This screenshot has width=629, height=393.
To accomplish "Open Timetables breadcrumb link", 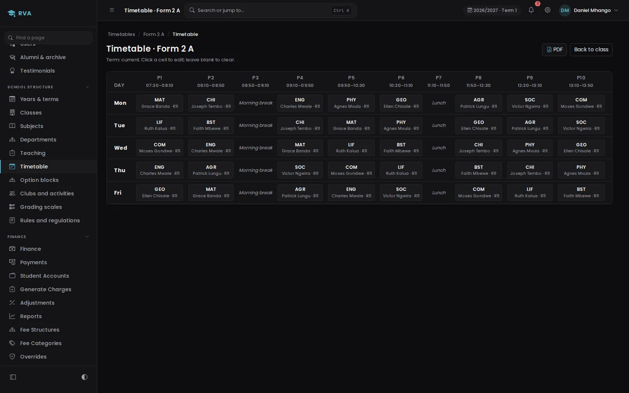I will 121,34.
